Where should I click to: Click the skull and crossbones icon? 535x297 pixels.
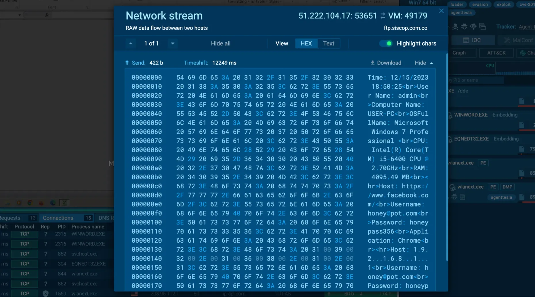click(455, 27)
